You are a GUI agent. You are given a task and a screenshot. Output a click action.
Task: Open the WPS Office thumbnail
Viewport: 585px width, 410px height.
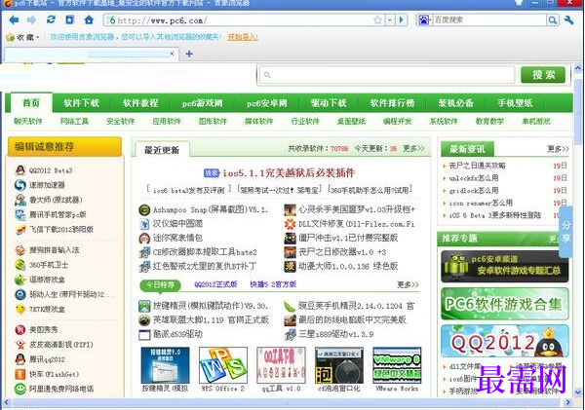223,365
